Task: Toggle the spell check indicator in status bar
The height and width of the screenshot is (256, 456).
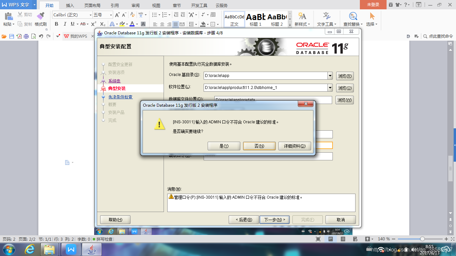Action: [x=103, y=239]
